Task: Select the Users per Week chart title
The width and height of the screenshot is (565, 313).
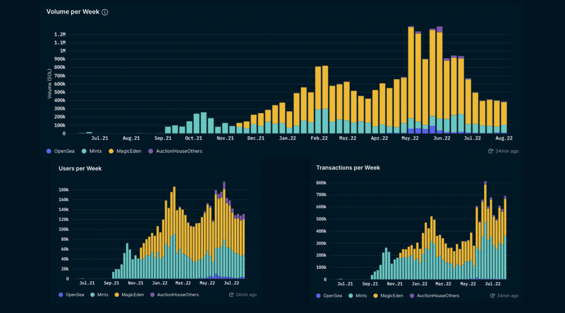Action: [80, 168]
